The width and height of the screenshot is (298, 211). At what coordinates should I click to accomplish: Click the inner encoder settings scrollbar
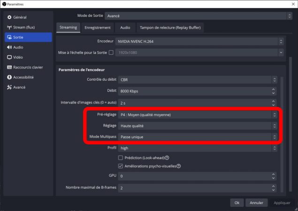coord(282,135)
